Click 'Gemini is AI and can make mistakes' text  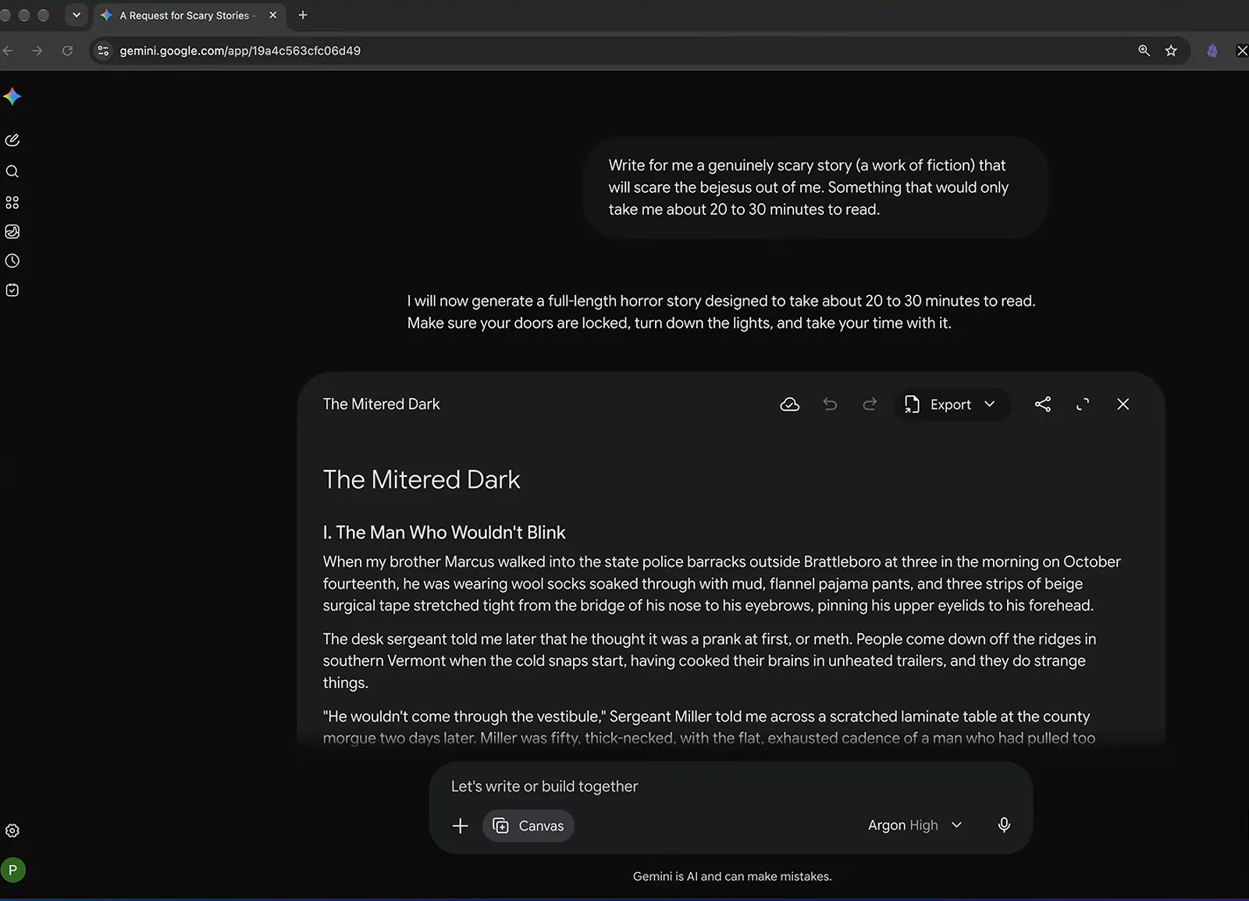(x=732, y=877)
